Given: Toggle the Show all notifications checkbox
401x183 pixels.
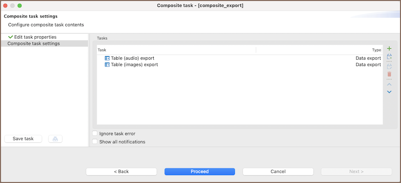Looking at the screenshot, I should (x=95, y=141).
